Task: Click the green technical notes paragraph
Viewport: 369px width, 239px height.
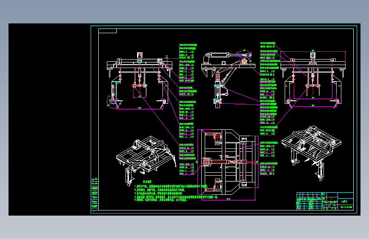Action: click(x=176, y=191)
